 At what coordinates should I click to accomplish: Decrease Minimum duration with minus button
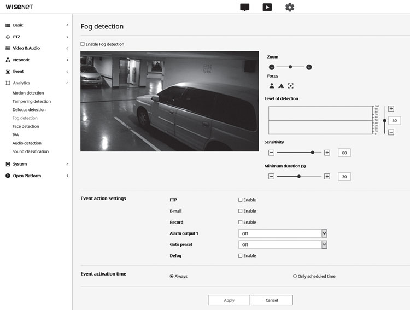271,176
